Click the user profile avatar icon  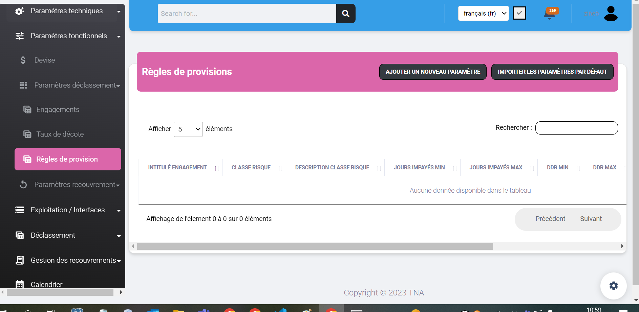(x=611, y=14)
